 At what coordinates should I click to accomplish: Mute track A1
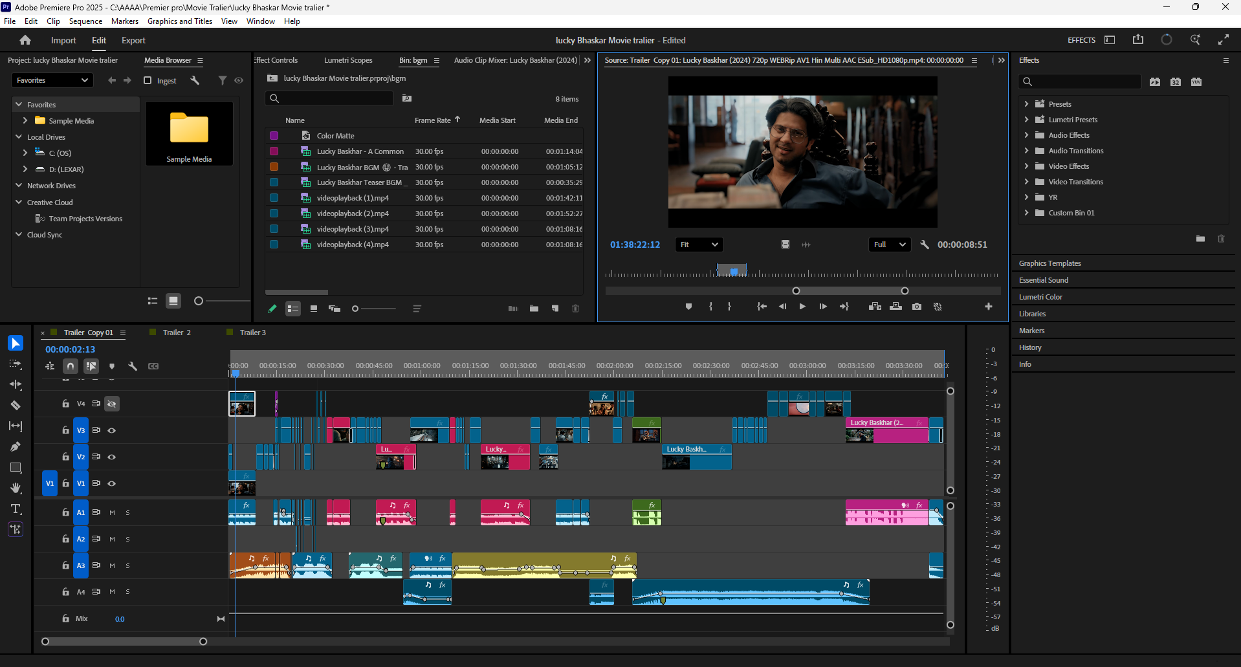pos(112,512)
